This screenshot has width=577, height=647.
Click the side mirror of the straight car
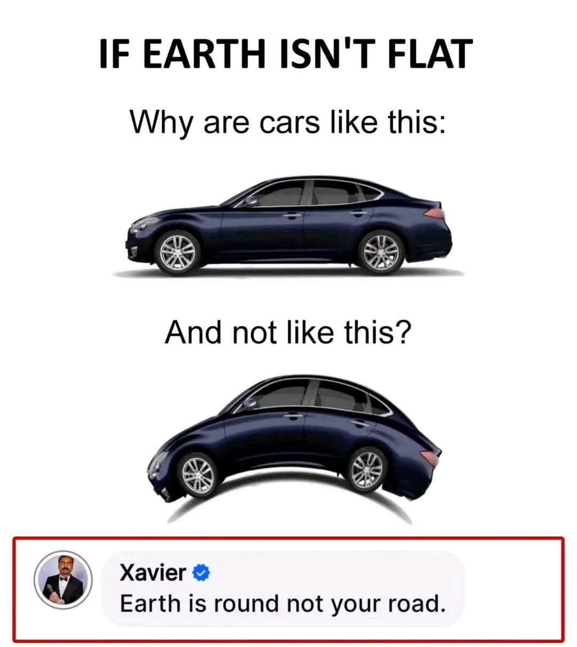tap(249, 201)
